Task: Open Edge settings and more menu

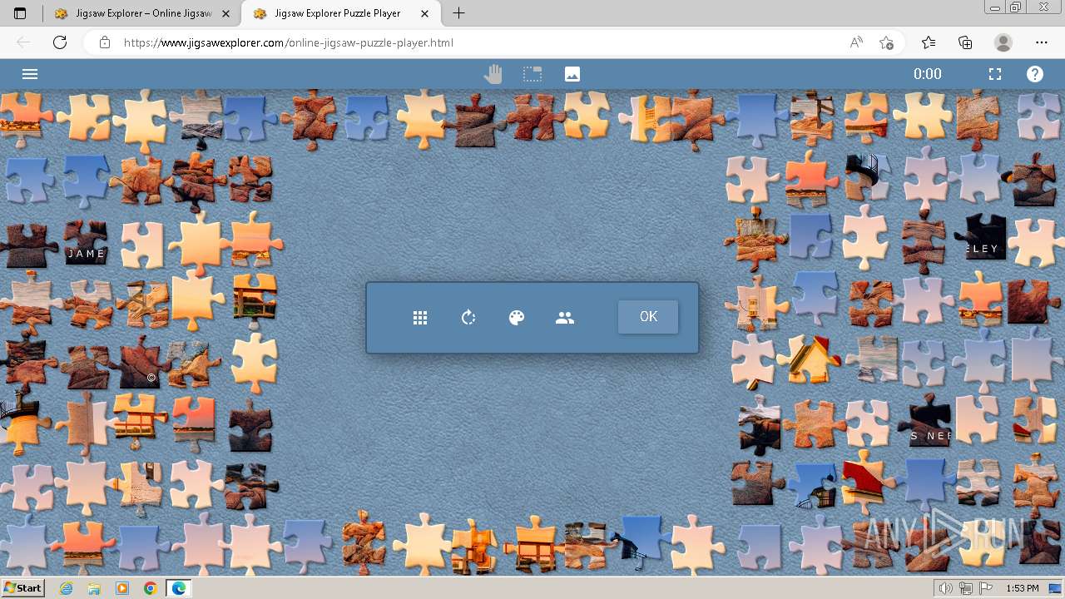Action: pyautogui.click(x=1042, y=42)
